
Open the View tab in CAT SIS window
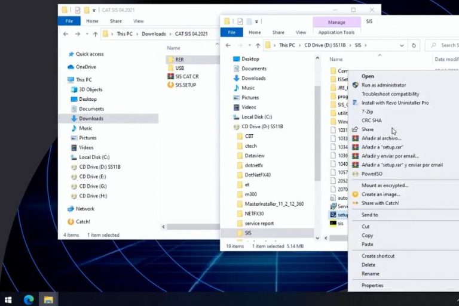[138, 21]
